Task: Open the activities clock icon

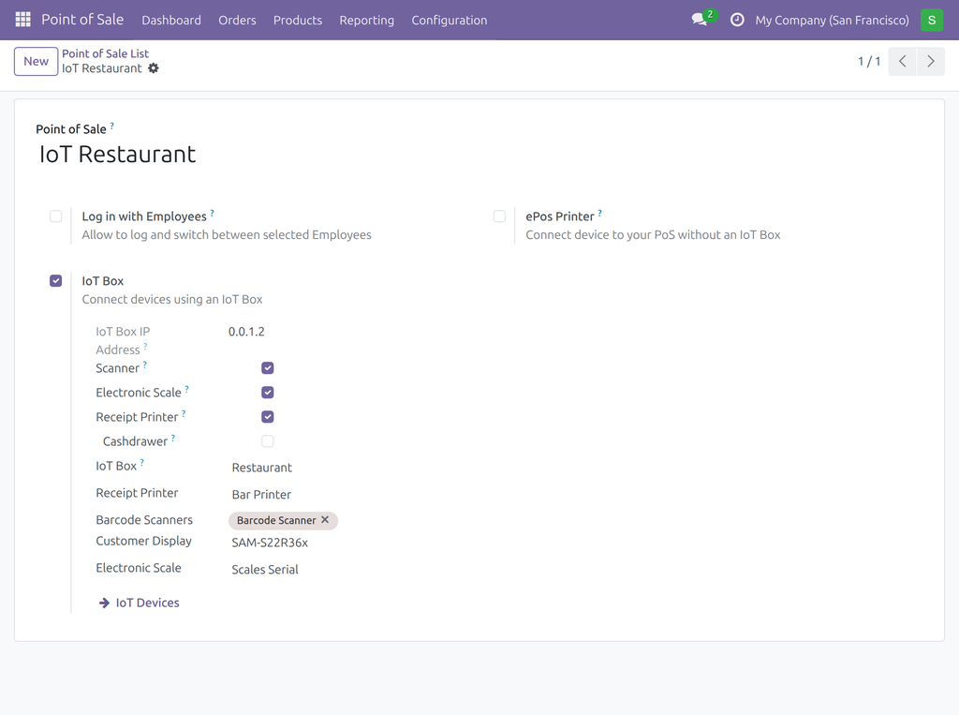Action: tap(738, 20)
